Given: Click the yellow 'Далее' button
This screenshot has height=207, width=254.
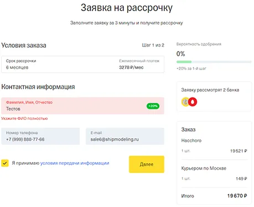Looking at the screenshot, I should click(147, 164).
